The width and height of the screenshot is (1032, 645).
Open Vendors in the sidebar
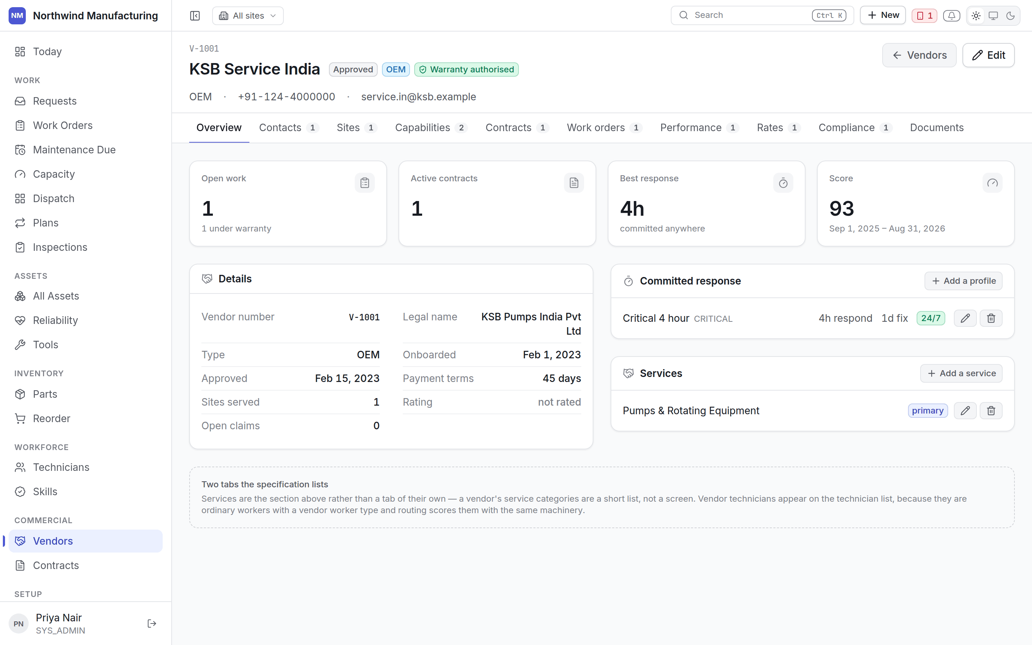click(86, 541)
